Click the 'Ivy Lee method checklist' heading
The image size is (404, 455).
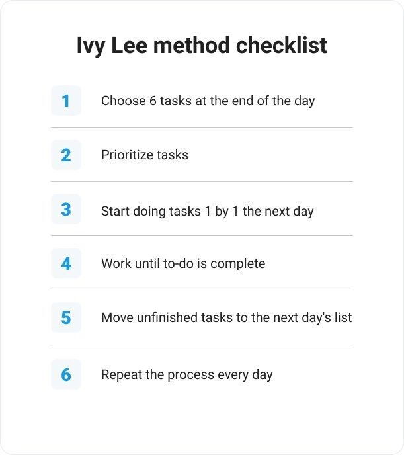[202, 46]
